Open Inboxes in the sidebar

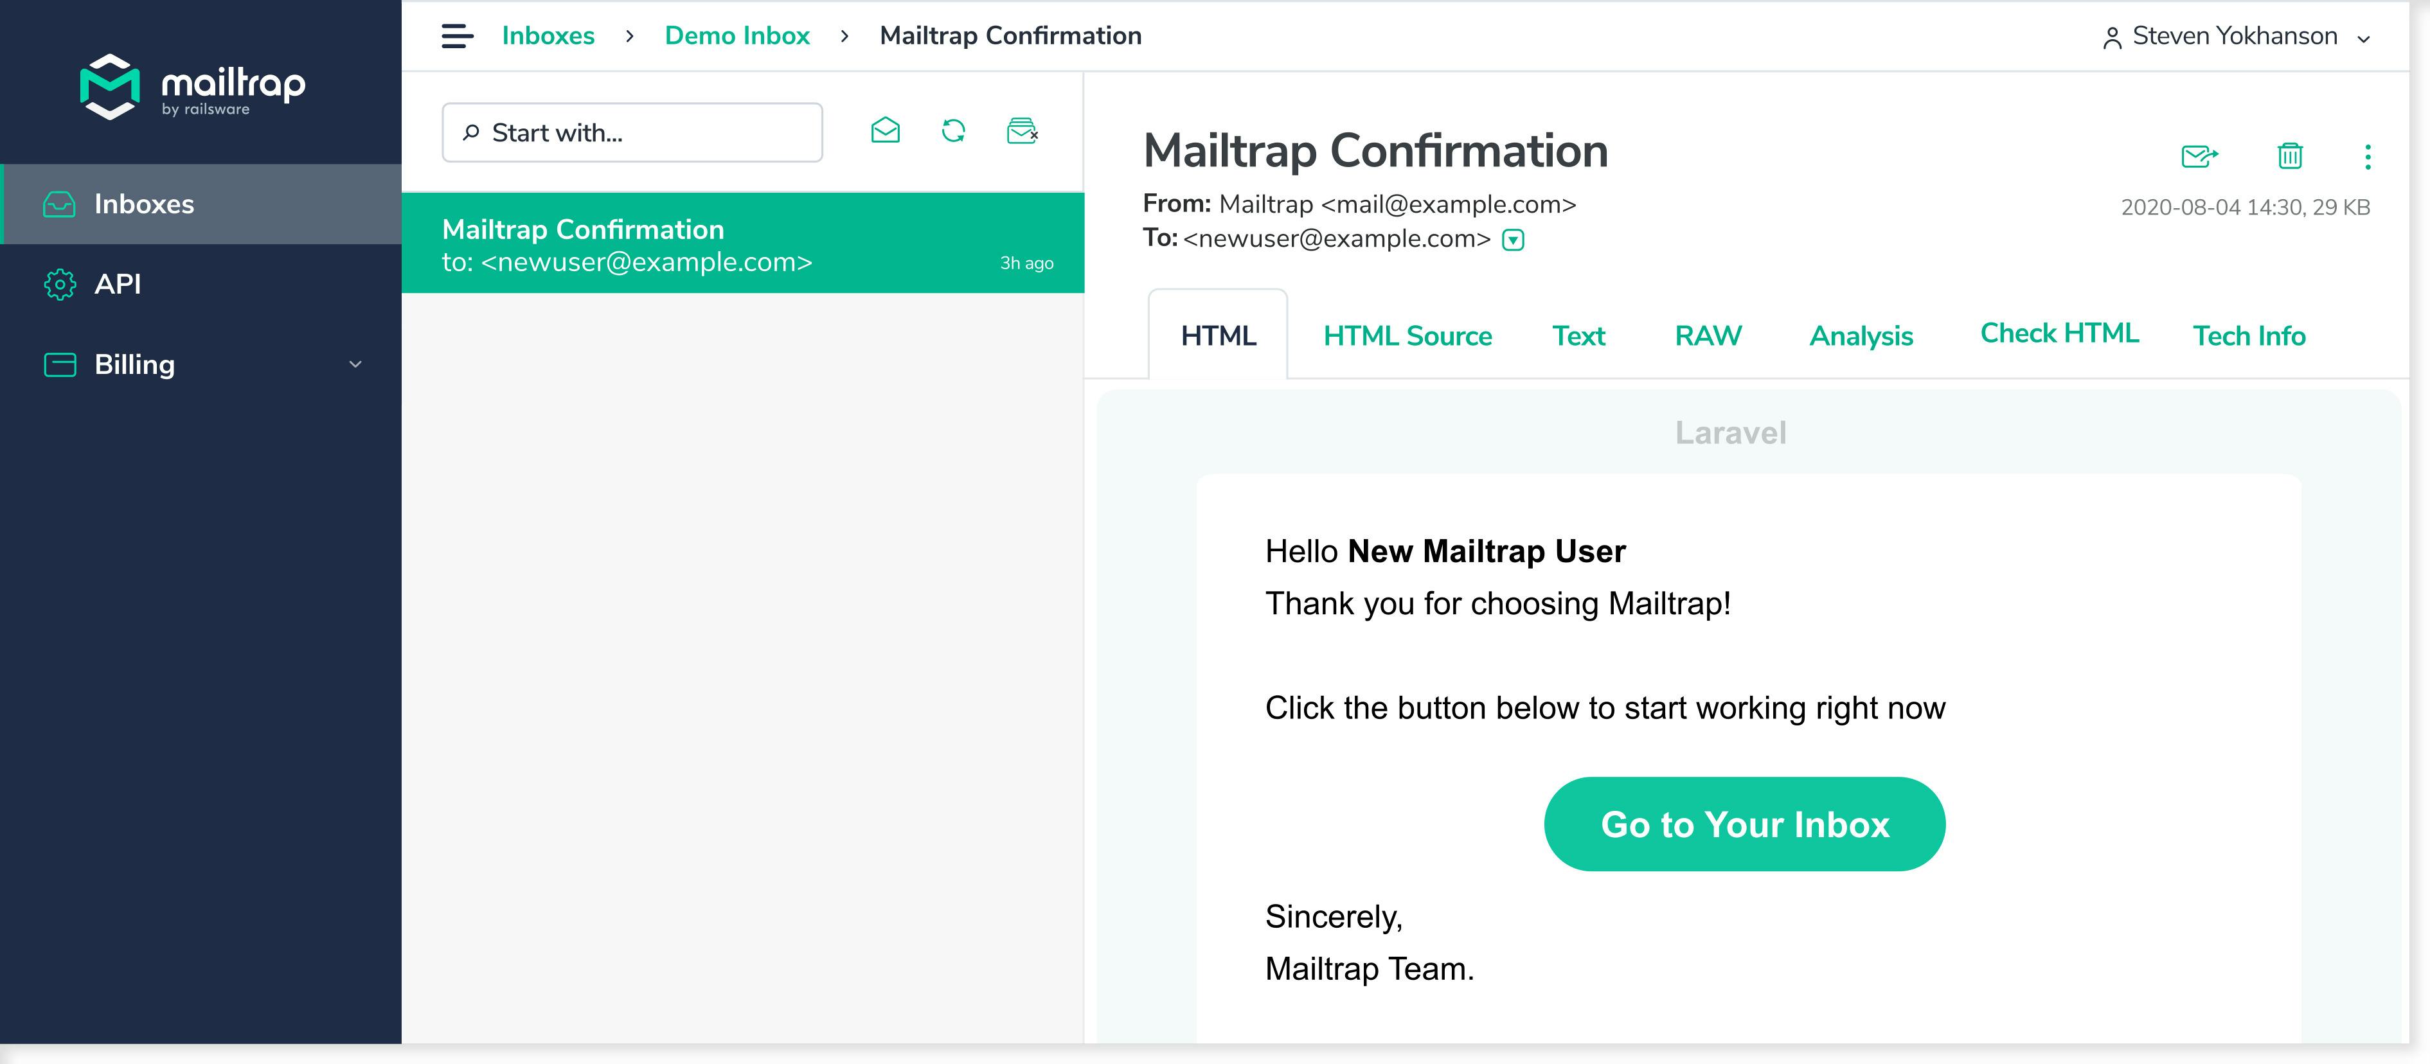(201, 204)
